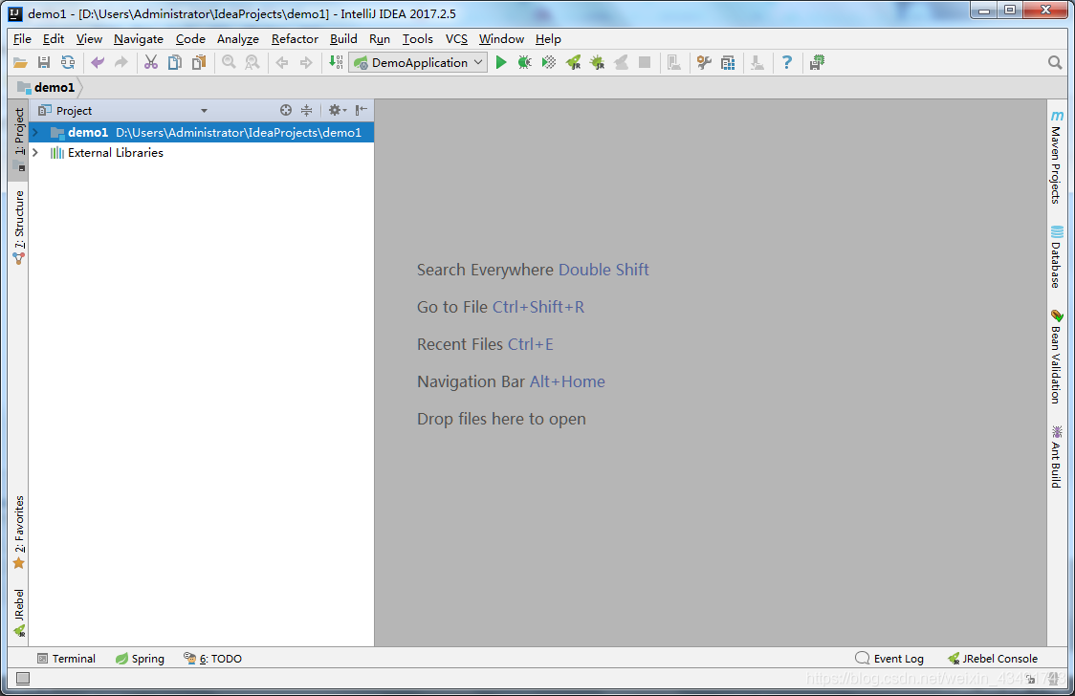1075x696 pixels.
Task: Open Project panel gear settings menu
Action: point(338,110)
